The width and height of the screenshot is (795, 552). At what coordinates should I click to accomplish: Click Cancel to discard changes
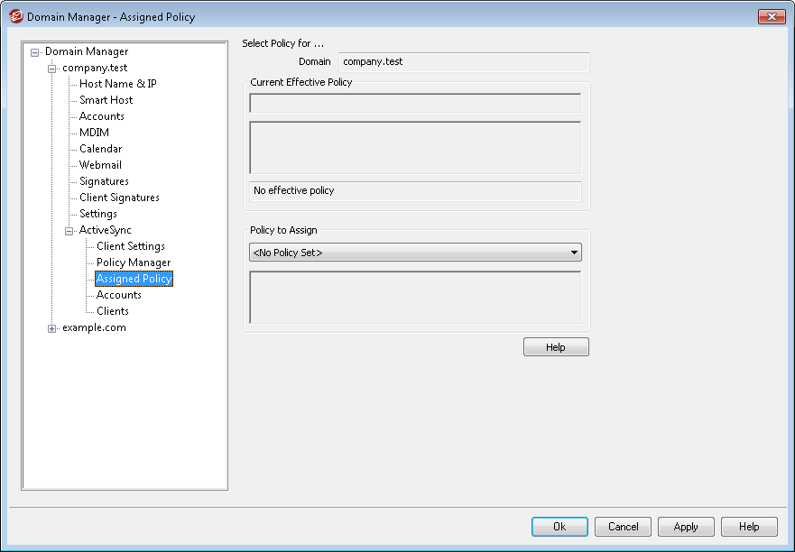pos(623,527)
